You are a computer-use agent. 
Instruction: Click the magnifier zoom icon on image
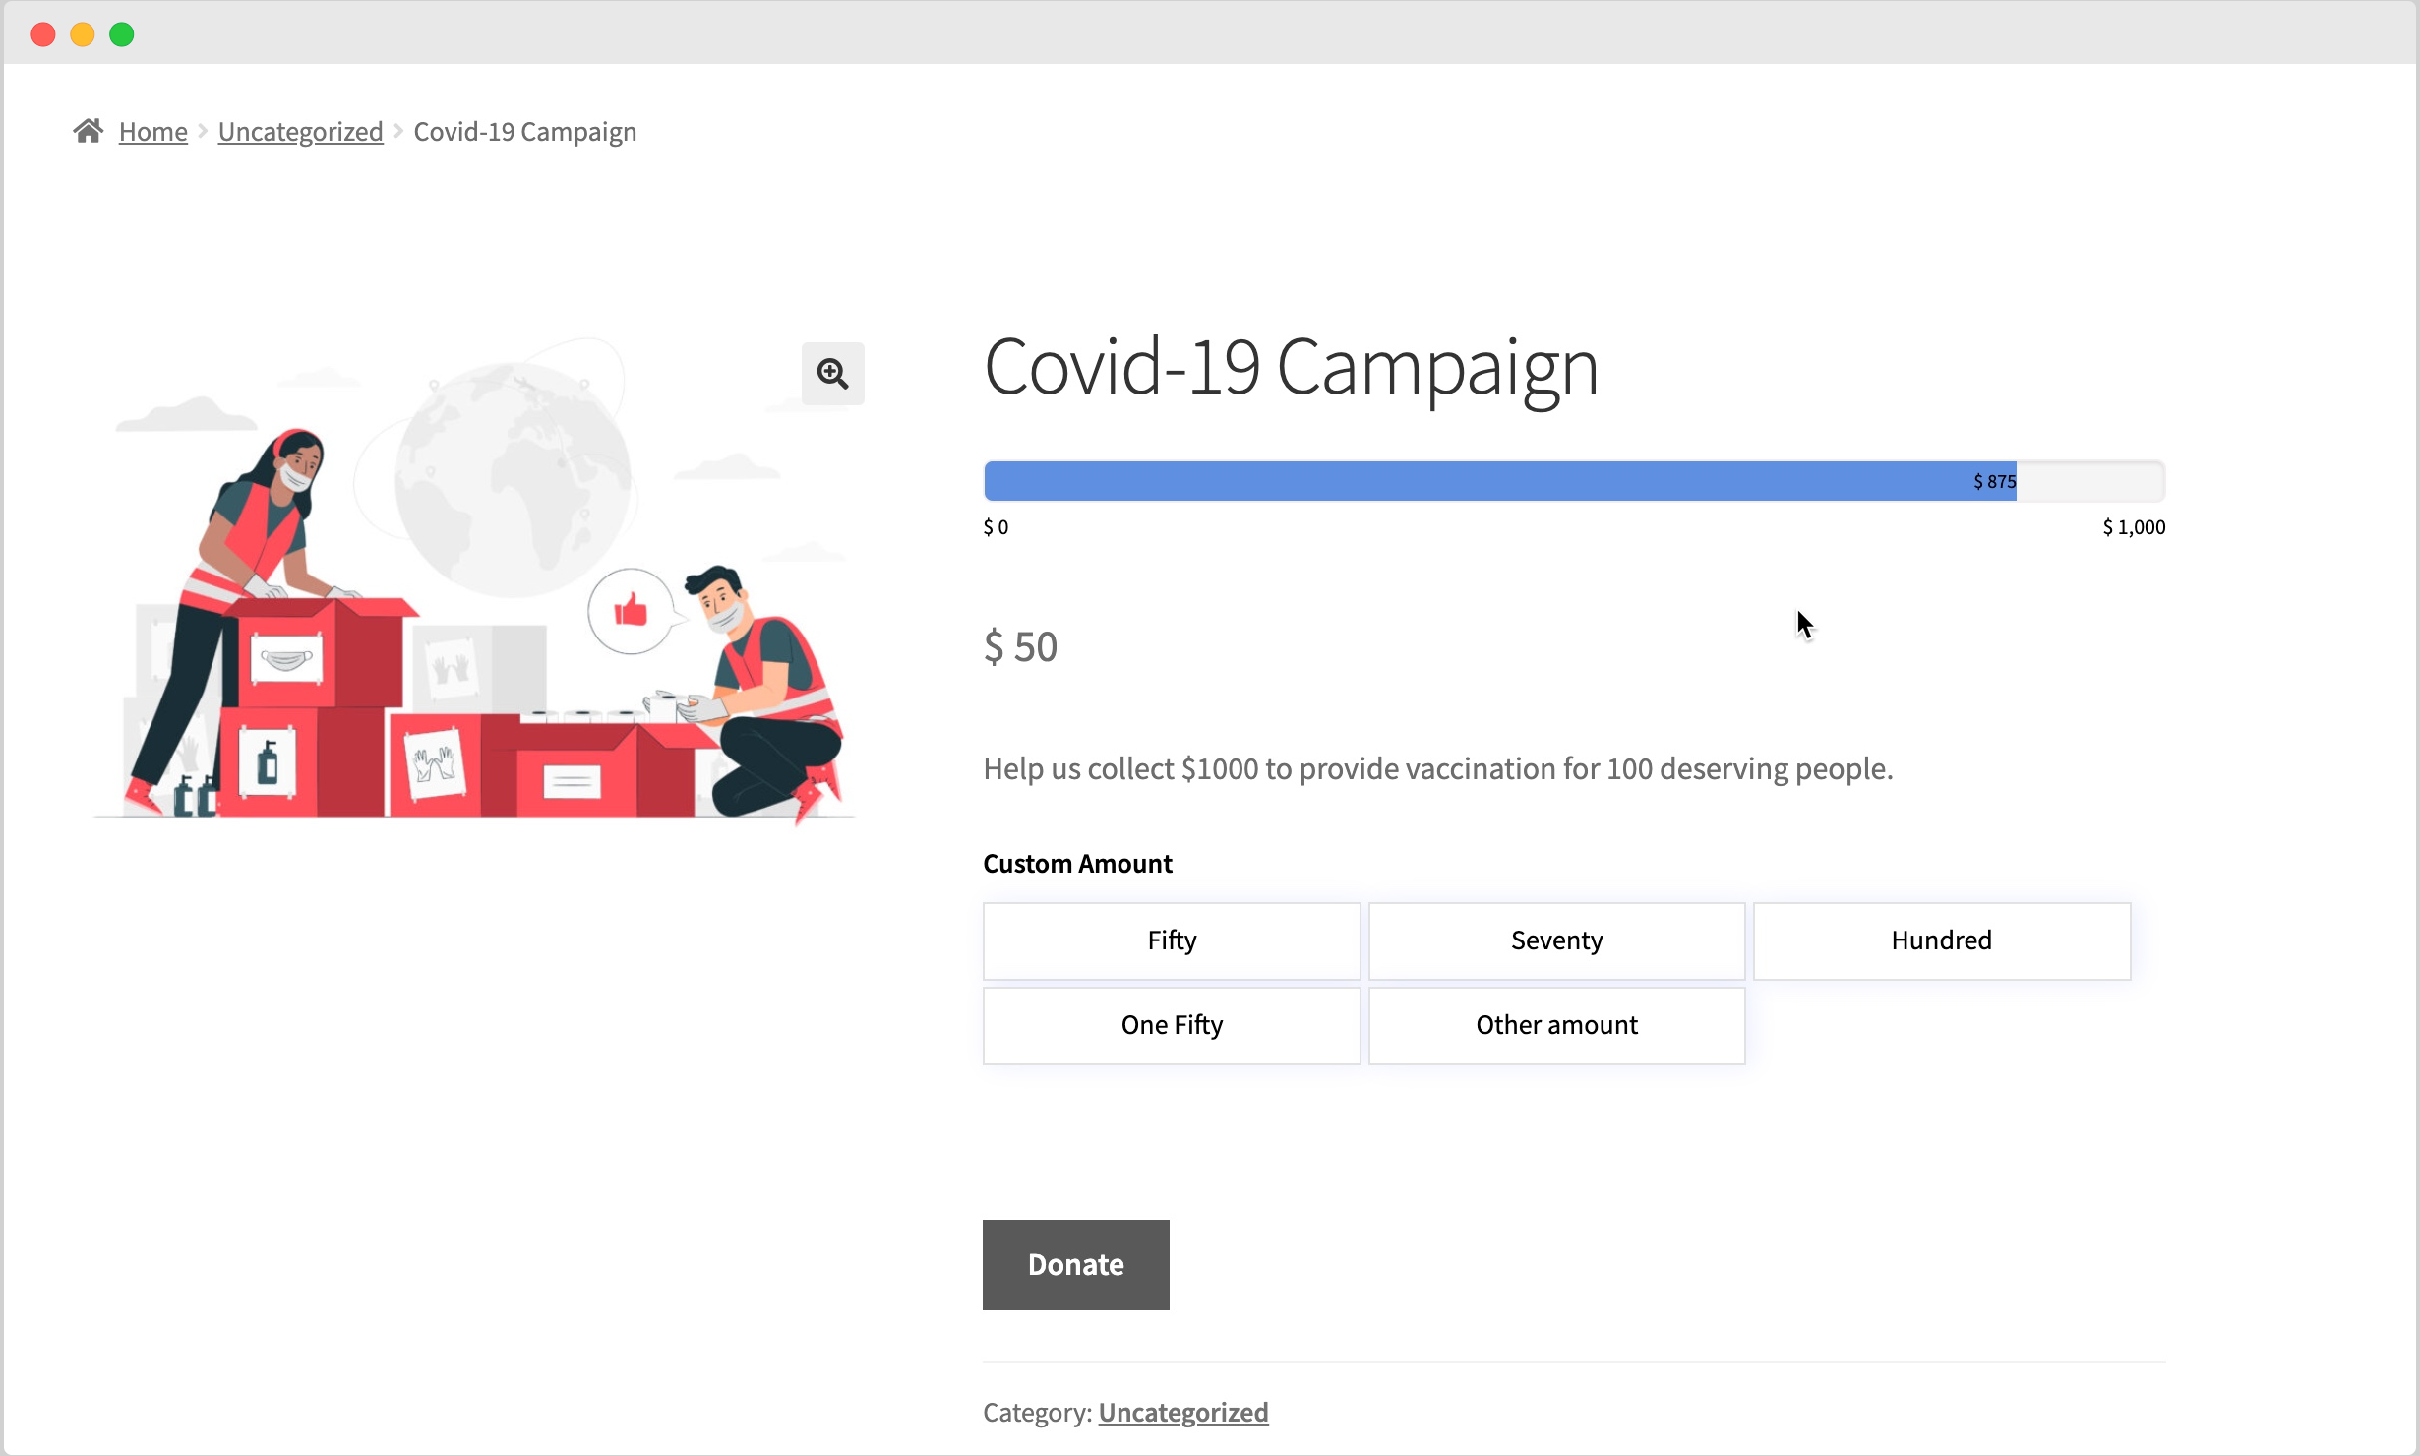point(832,374)
